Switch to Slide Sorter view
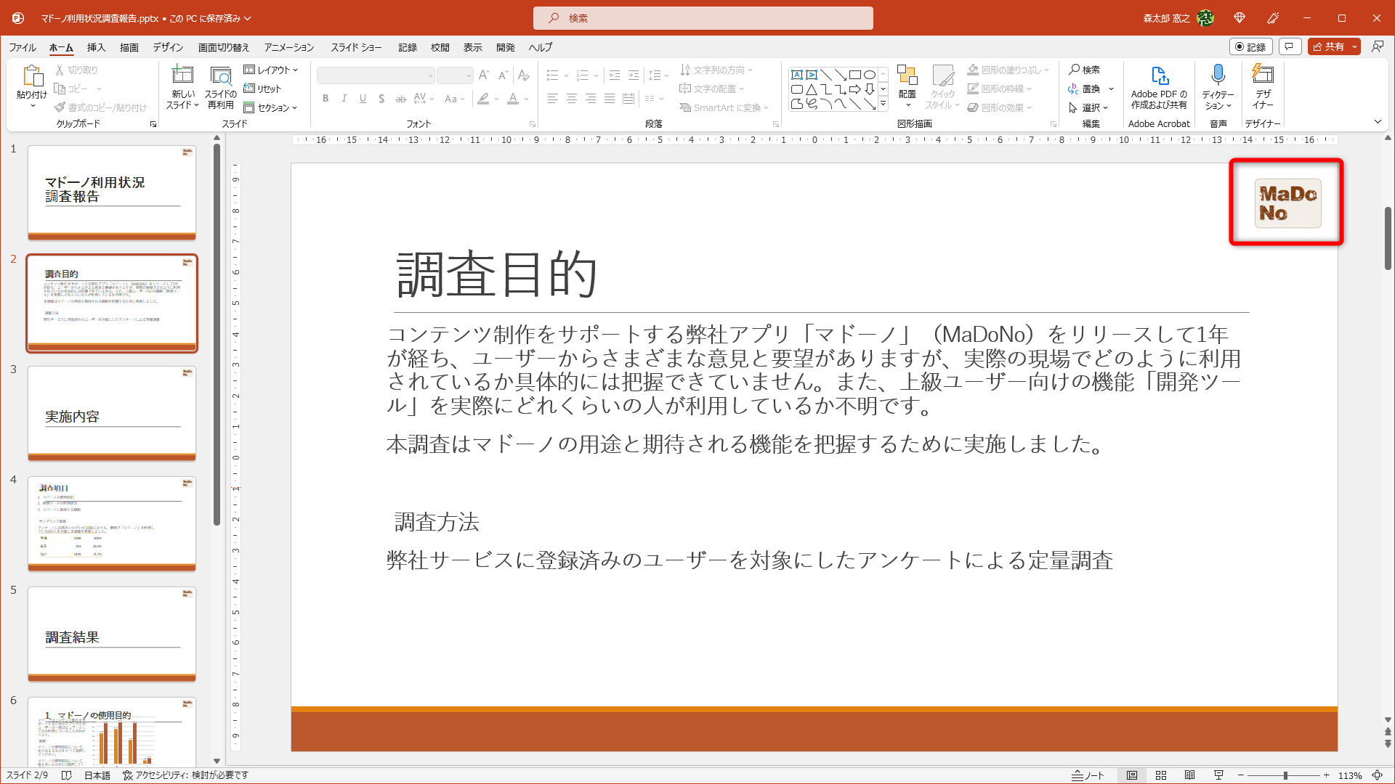Viewport: 1395px width, 784px height. coord(1161,775)
